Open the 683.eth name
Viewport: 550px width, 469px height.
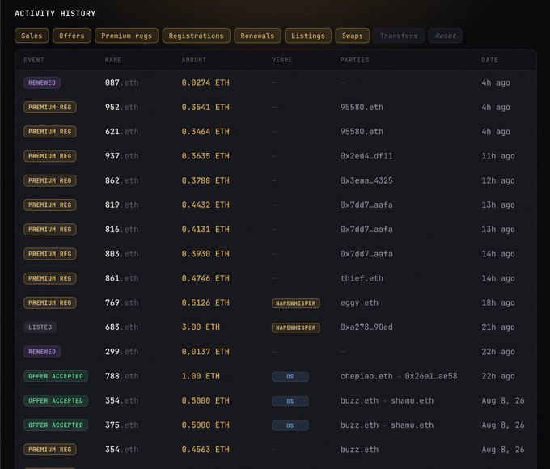click(x=121, y=327)
